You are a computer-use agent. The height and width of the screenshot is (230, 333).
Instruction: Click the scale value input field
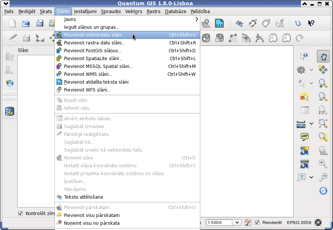pyautogui.click(x=219, y=223)
